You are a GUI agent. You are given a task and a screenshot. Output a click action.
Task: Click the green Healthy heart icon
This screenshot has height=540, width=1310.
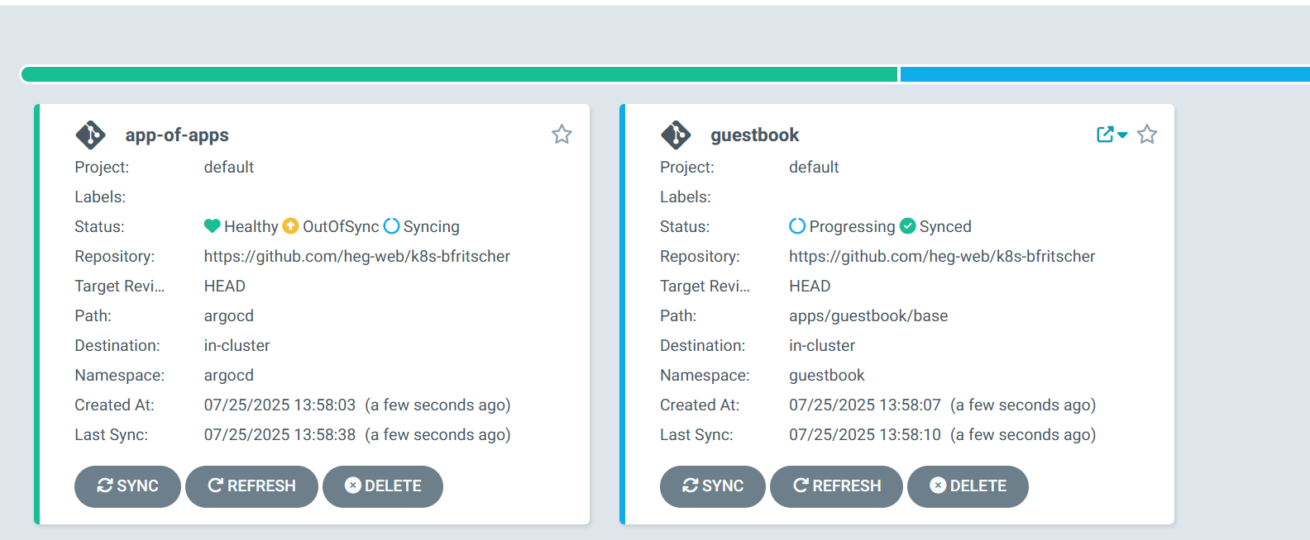[212, 226]
